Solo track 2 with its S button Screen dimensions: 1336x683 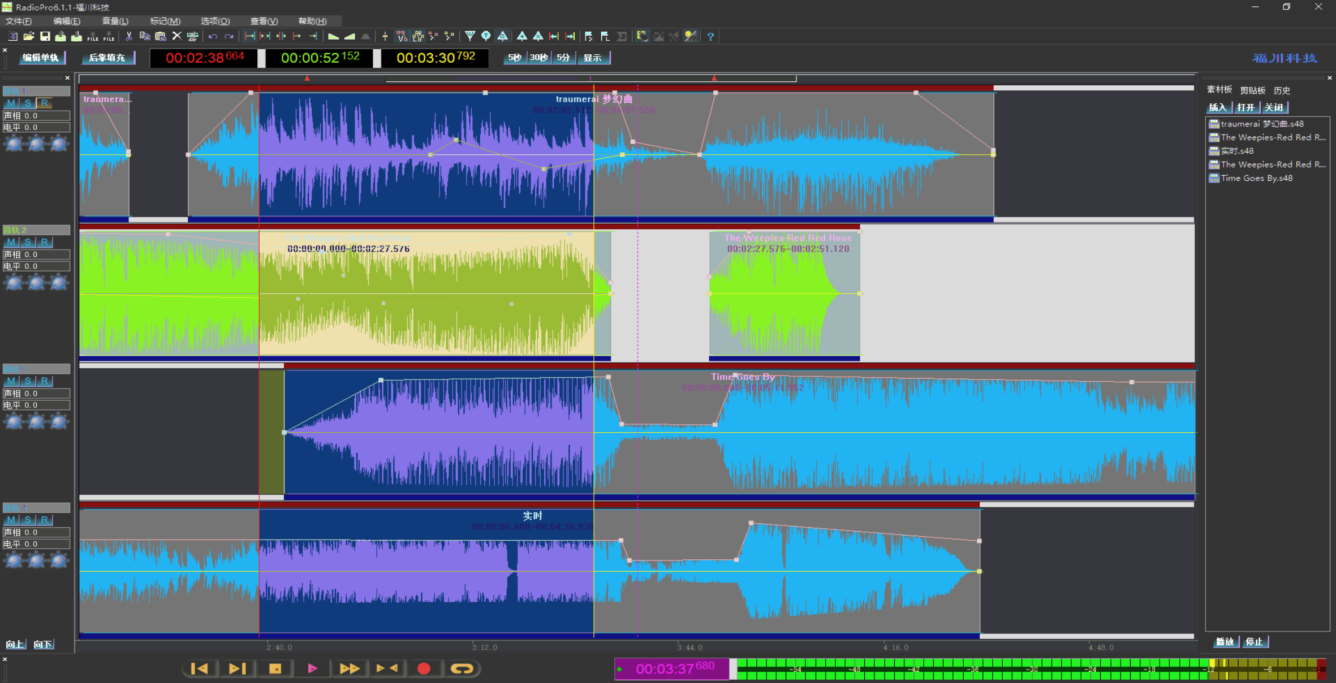pos(28,242)
